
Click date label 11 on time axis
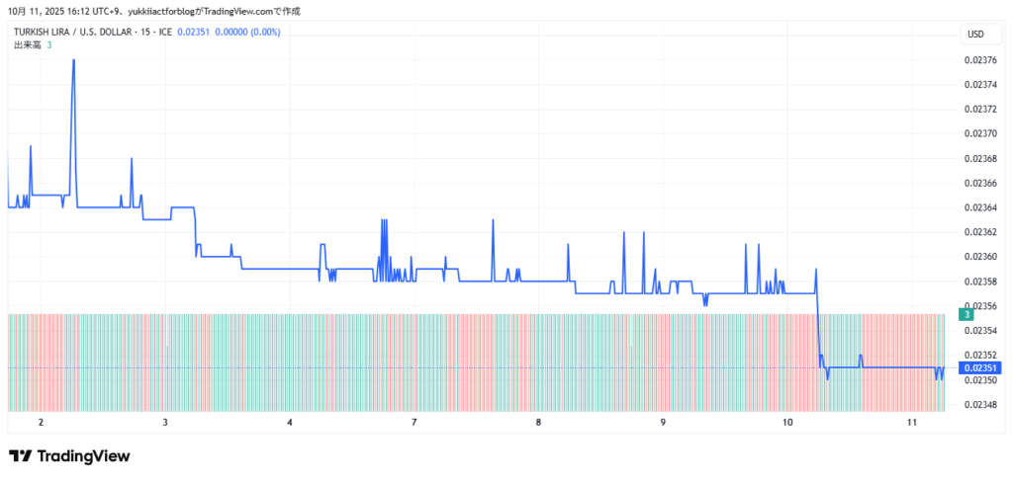[912, 423]
